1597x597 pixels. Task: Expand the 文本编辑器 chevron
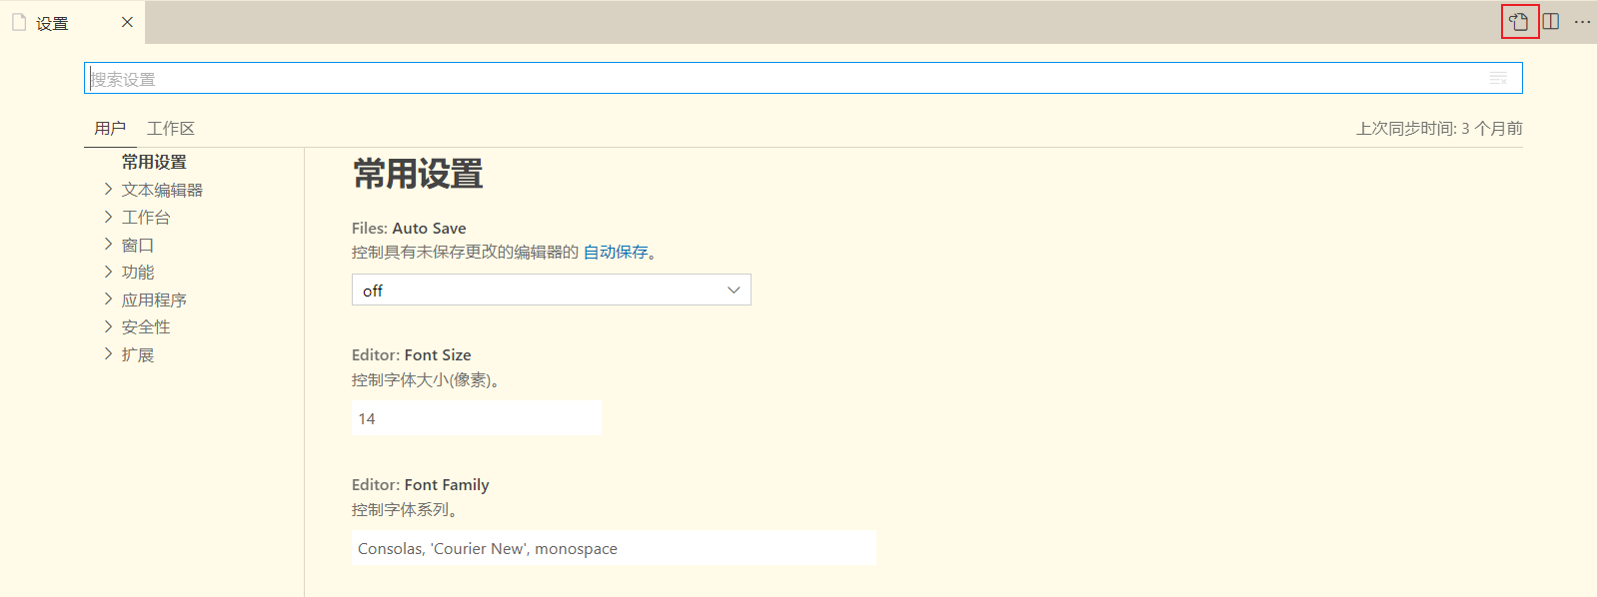pos(108,189)
